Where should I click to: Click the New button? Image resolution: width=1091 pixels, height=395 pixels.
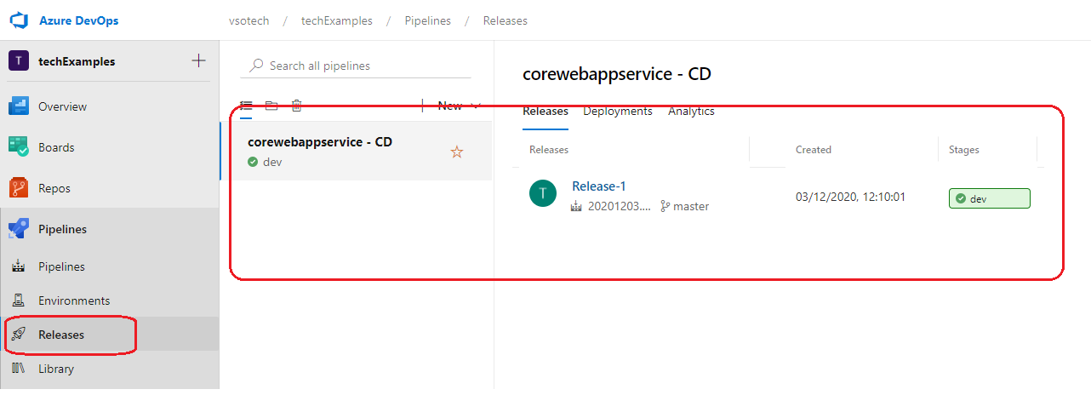click(x=450, y=106)
